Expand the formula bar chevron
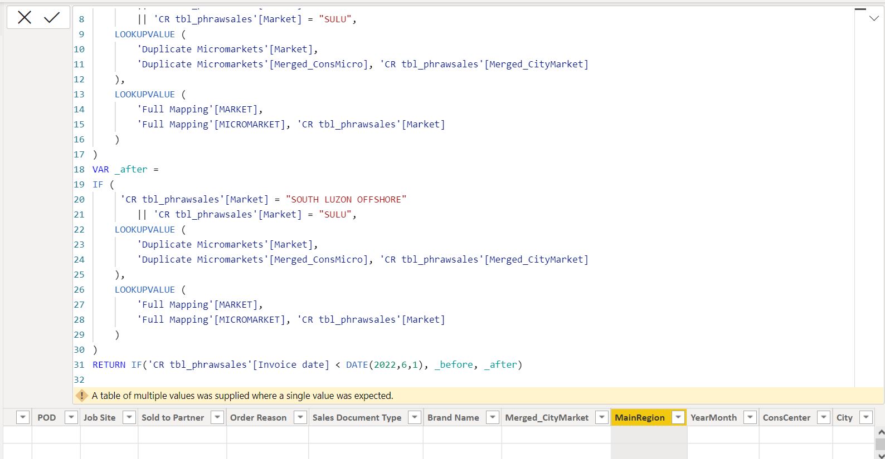Viewport: 885px width, 459px height. 874,18
